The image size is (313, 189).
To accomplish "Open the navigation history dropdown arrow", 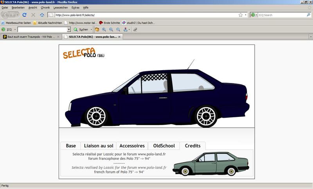I will click(17, 15).
